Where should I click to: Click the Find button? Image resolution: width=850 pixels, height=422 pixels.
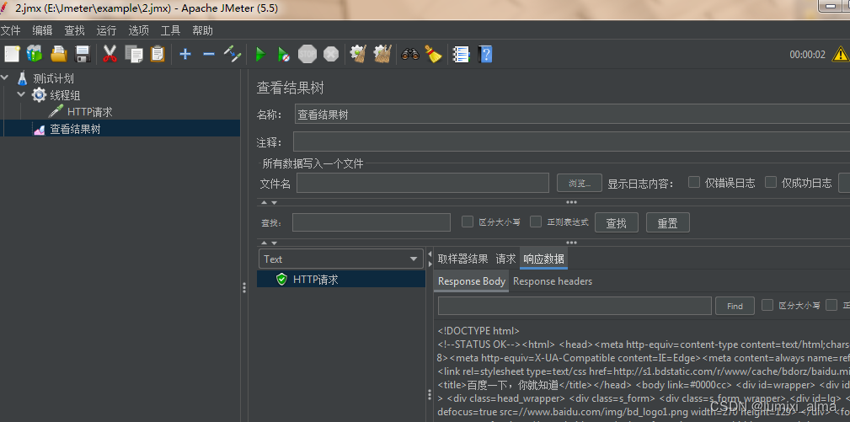[x=735, y=306]
